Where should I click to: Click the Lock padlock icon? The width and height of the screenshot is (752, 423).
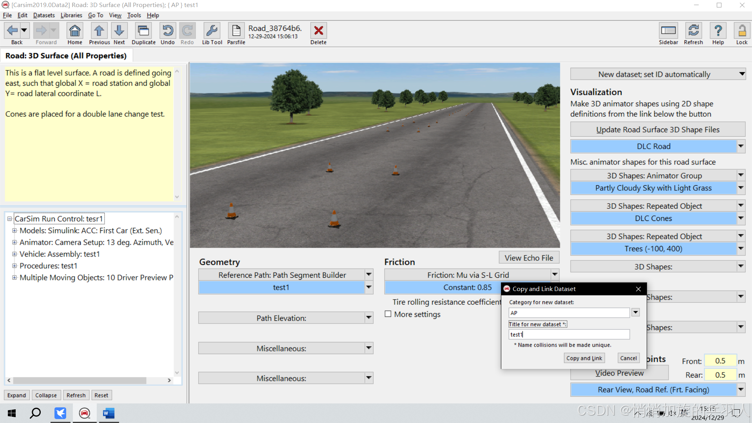click(x=741, y=31)
